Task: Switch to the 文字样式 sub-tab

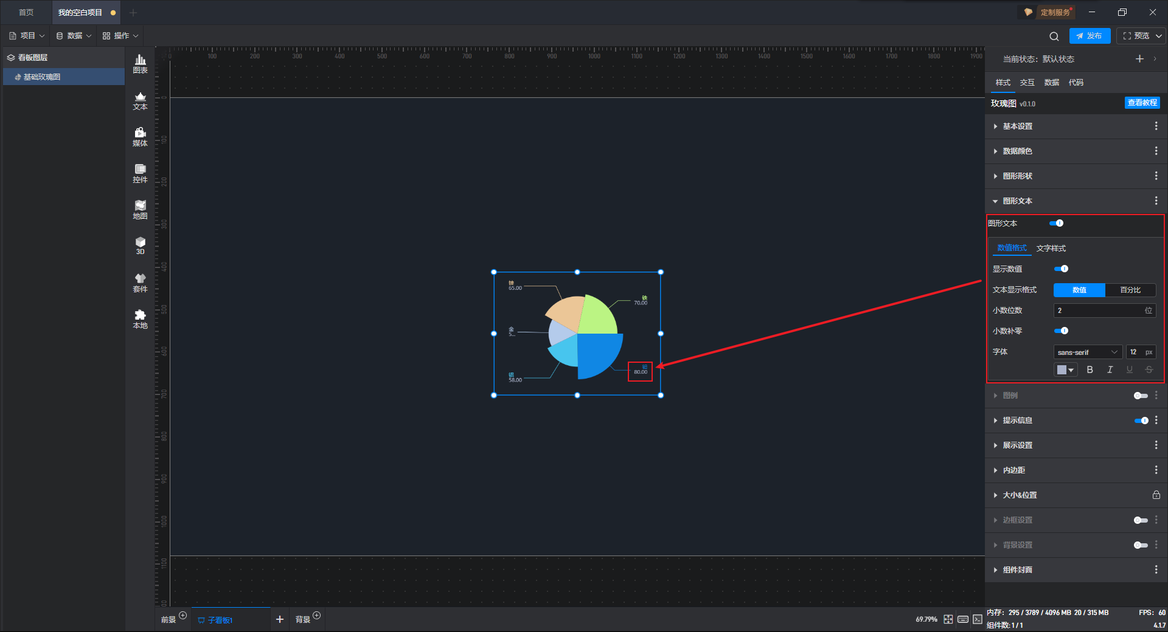Action: 1051,249
